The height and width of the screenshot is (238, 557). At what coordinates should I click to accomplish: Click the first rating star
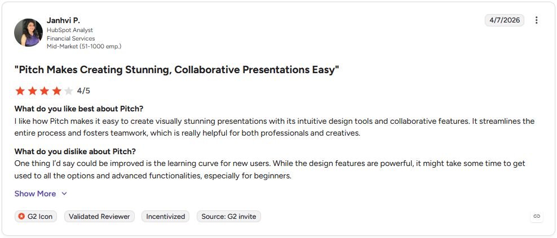coord(20,91)
